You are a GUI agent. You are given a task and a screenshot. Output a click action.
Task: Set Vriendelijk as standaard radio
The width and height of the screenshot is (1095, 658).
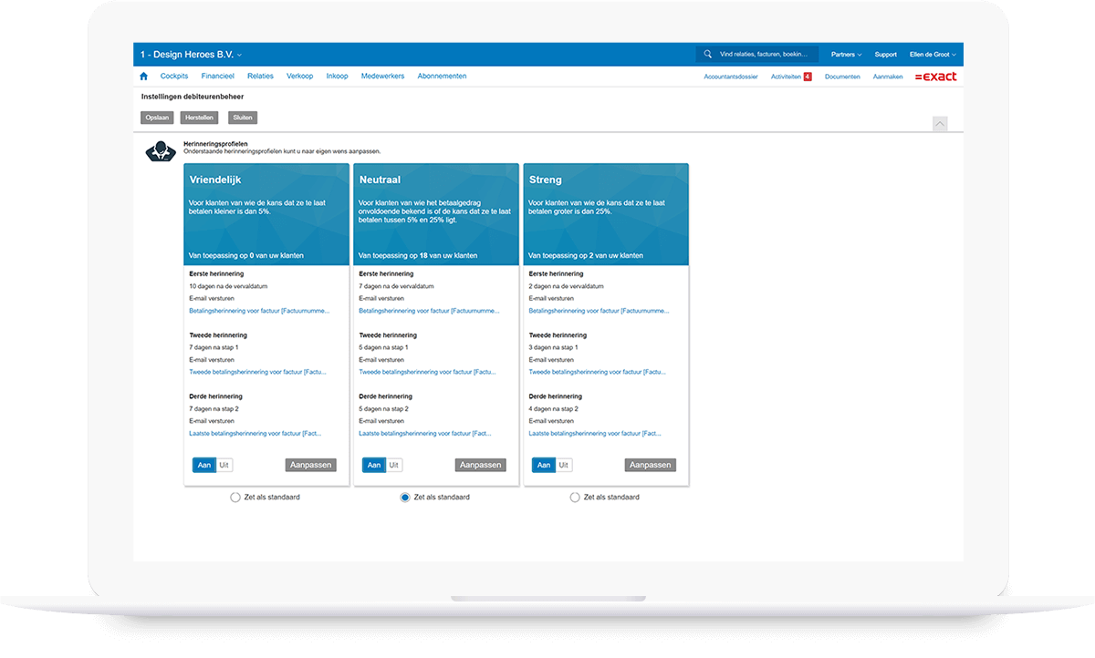pos(235,498)
